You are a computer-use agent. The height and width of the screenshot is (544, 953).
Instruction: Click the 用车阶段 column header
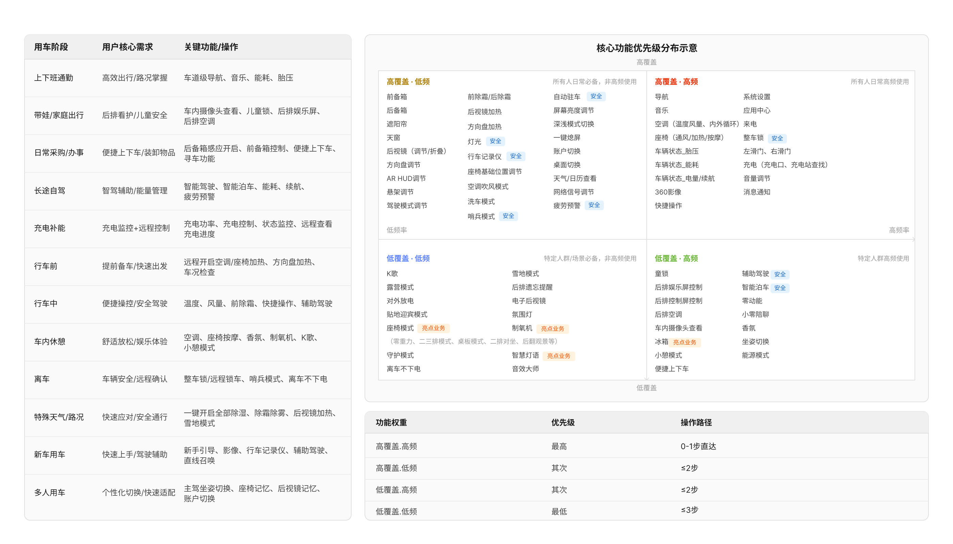click(x=51, y=47)
